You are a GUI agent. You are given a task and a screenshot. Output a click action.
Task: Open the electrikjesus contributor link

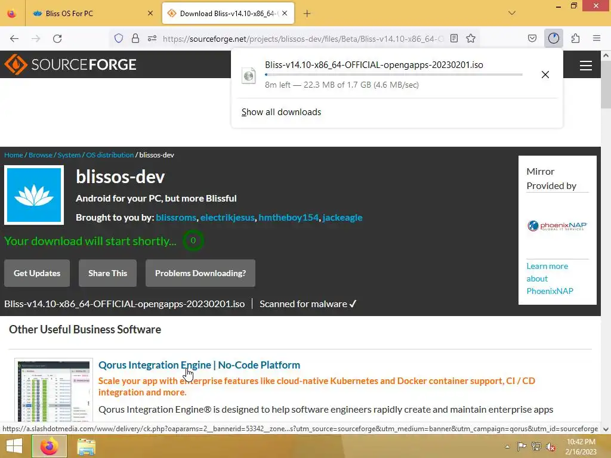227,218
